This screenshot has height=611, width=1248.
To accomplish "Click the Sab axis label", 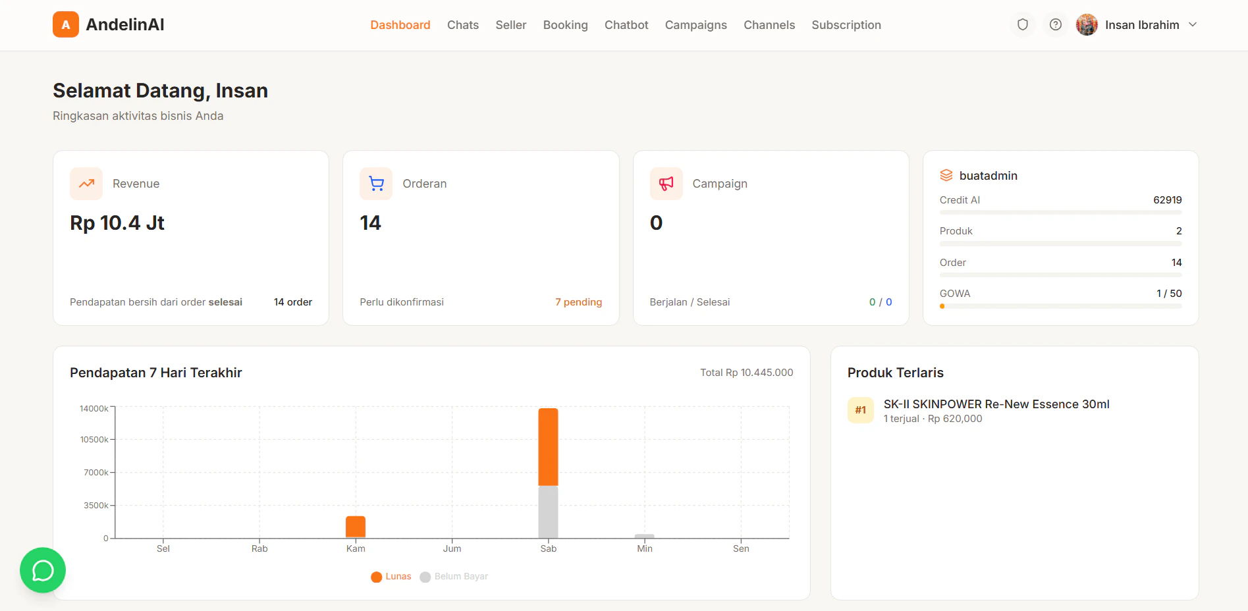I will 549,549.
